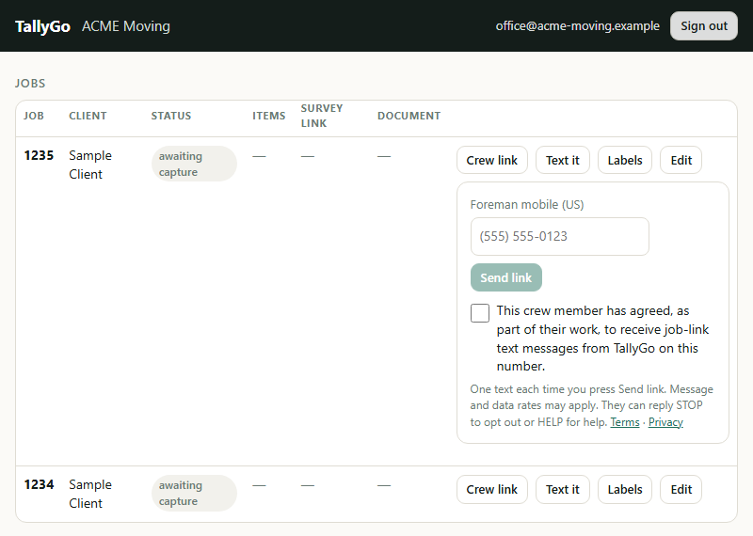This screenshot has height=536, width=753.
Task: Click the Sign out button
Action: [x=703, y=26]
